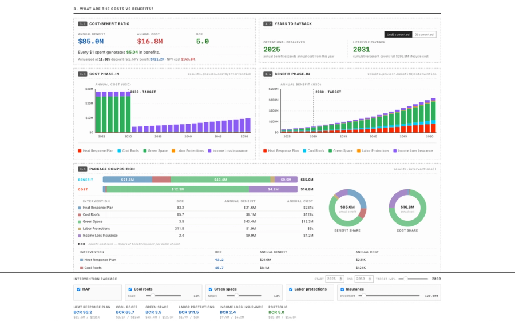The width and height of the screenshot is (515, 322).
Task: Click the Green Space row with BCR 3.5
Action: (x=196, y=222)
